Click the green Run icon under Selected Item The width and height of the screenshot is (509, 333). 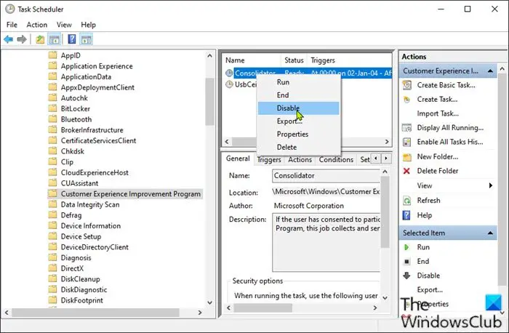click(x=406, y=247)
